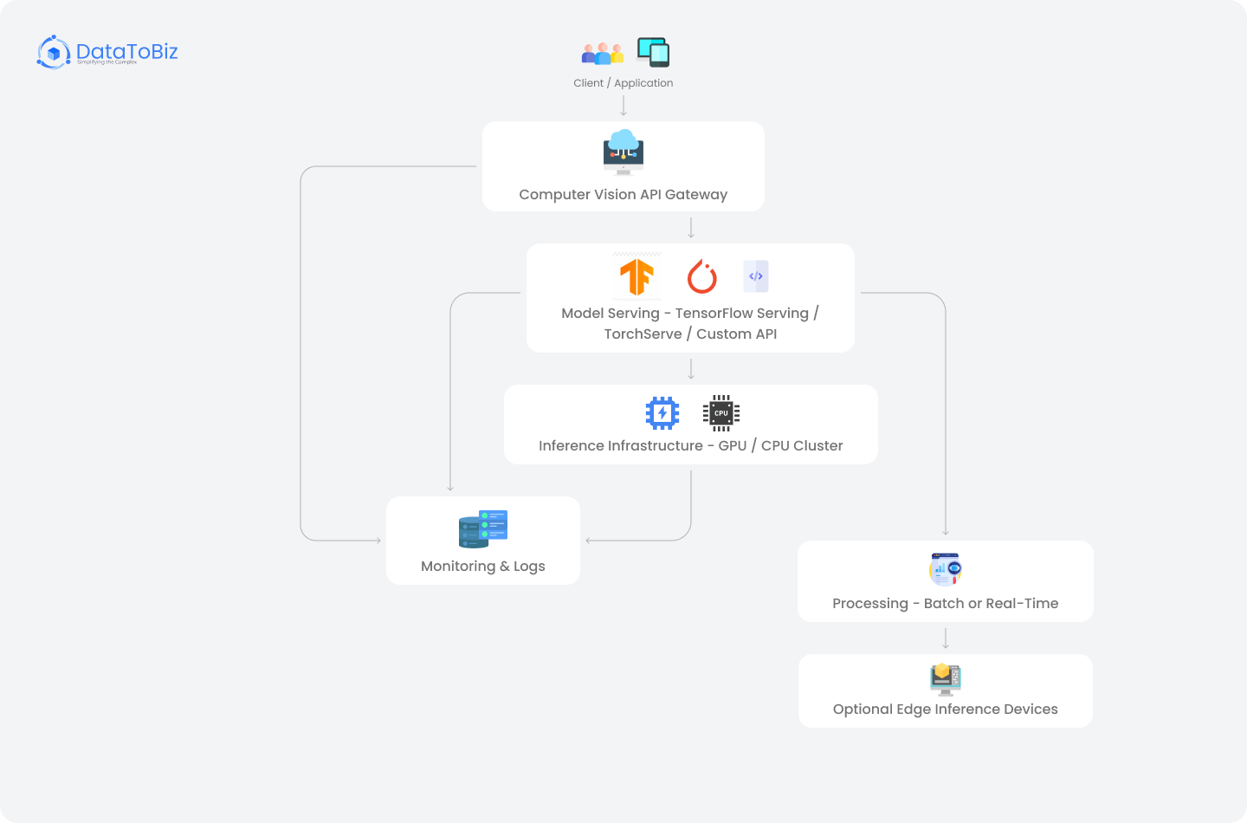The image size is (1247, 823).
Task: Select the Computer Vision API Gateway text
Action: tap(623, 195)
